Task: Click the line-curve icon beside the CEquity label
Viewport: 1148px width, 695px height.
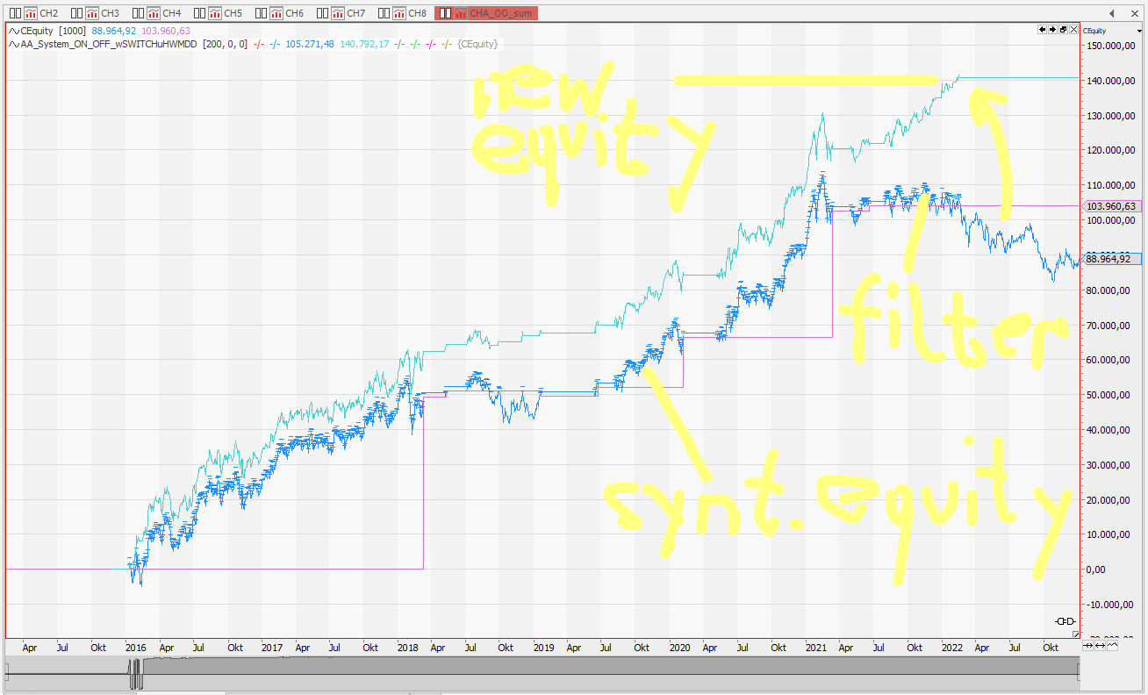Action: pyautogui.click(x=13, y=30)
